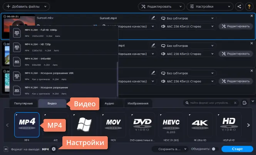Open the Settings dropdown in the top toolbar
The width and height of the screenshot is (256, 155).
(210, 7)
